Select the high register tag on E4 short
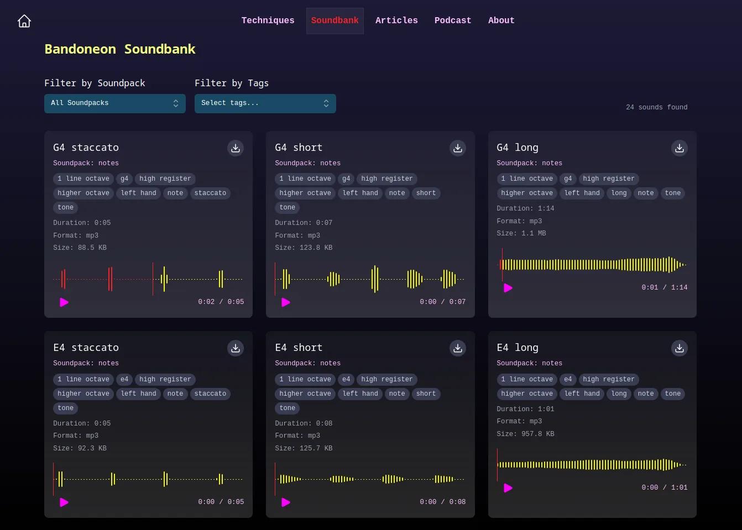 tap(387, 379)
